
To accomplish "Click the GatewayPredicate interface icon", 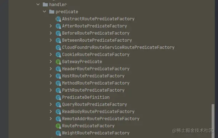I will (x=58, y=62).
